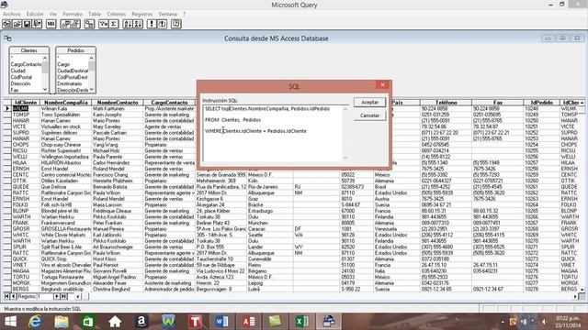Open the Criterios menu

[117, 14]
